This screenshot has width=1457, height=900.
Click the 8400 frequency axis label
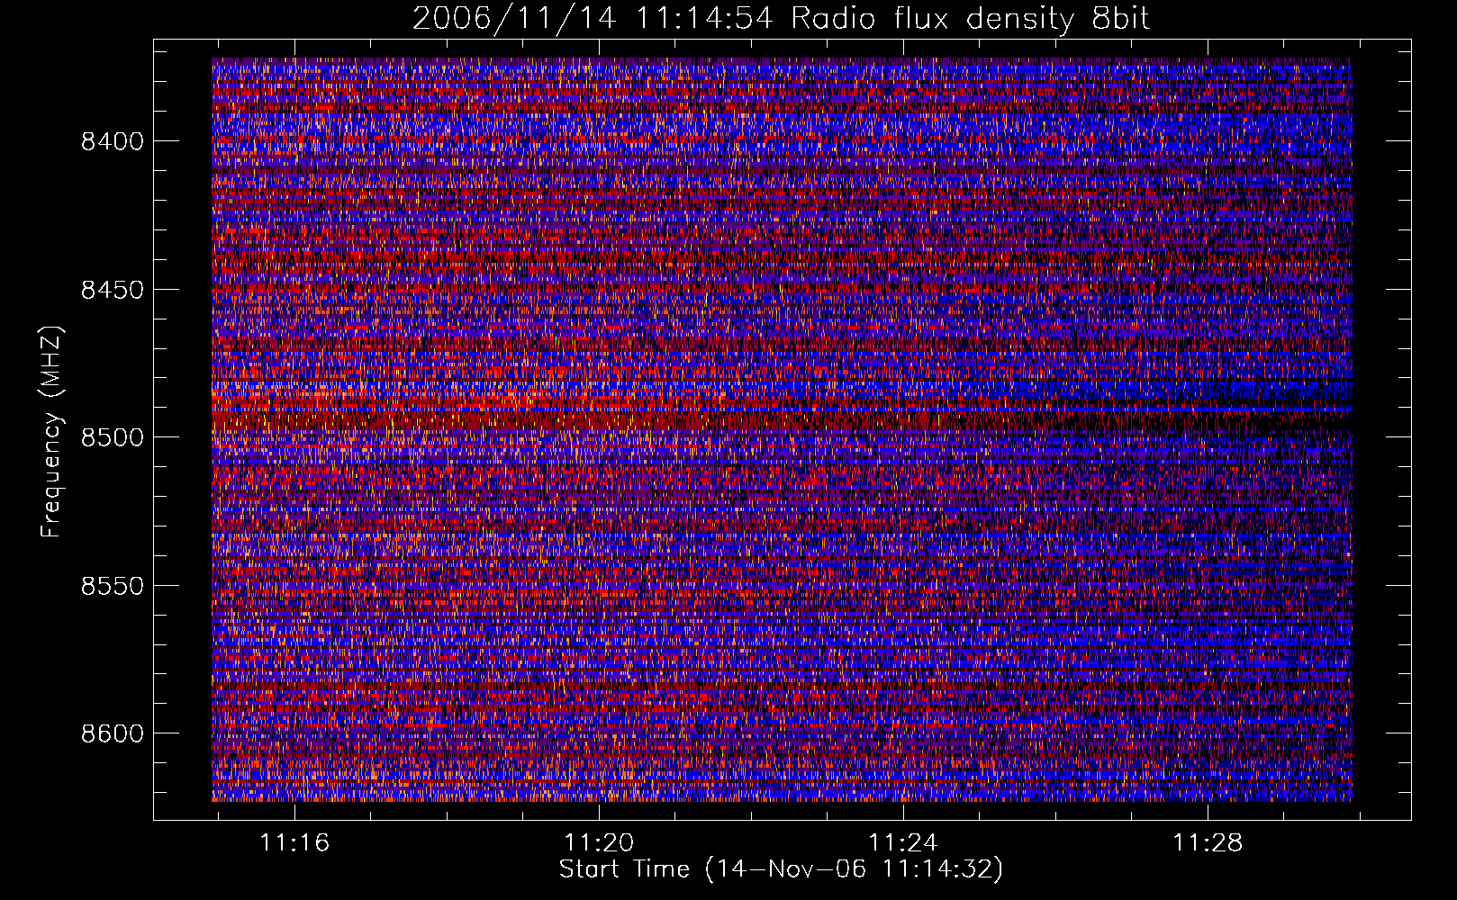(x=112, y=141)
